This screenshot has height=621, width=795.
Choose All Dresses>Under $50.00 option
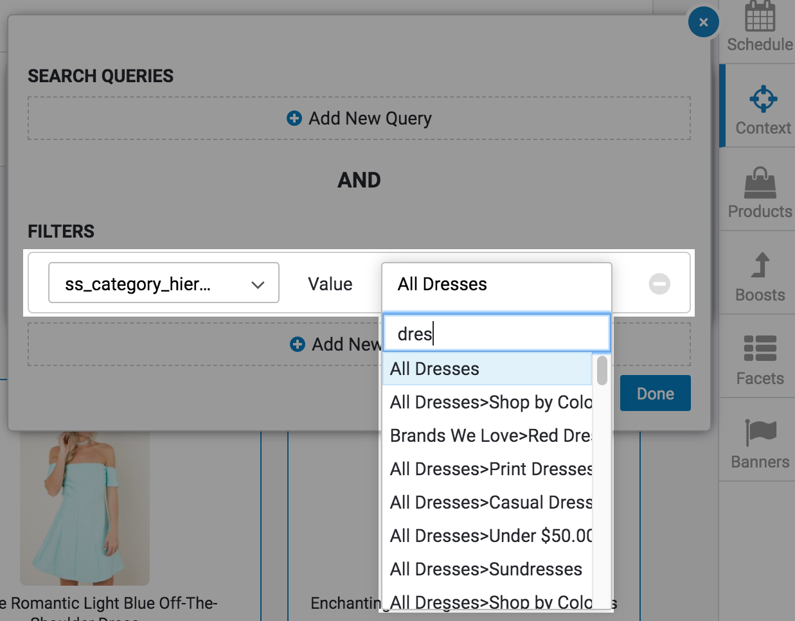pyautogui.click(x=490, y=536)
